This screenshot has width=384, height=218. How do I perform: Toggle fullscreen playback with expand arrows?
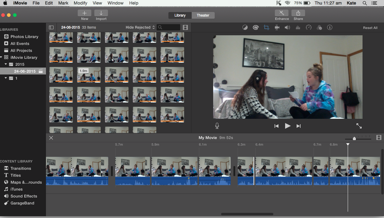[359, 126]
